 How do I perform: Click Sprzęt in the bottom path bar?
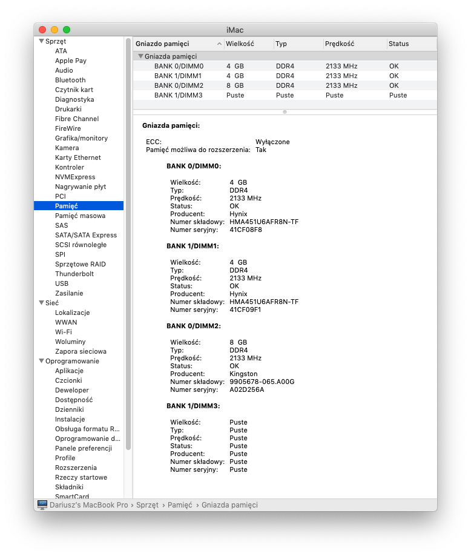click(x=147, y=505)
